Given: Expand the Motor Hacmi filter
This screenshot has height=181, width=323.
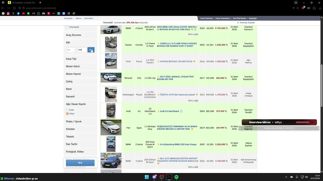Looking at the screenshot, I should click(x=80, y=74).
